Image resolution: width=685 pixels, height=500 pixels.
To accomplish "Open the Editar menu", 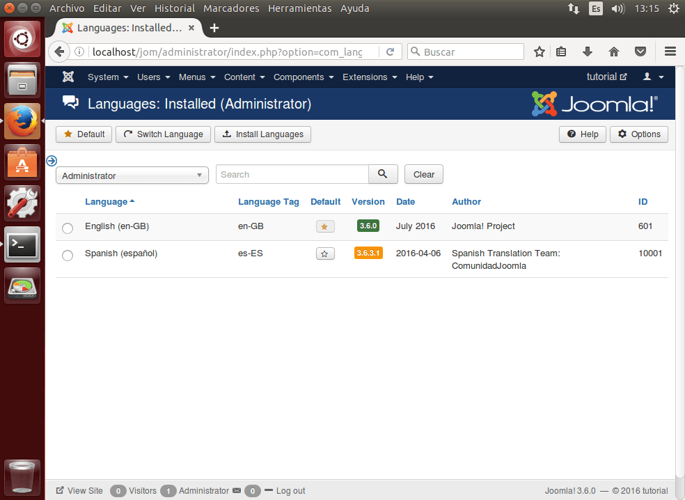I will (x=107, y=8).
